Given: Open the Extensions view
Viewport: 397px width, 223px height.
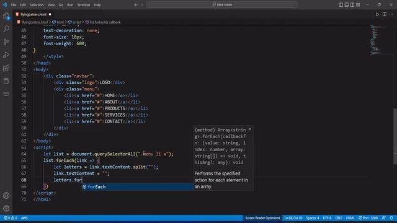Looking at the screenshot, I should pos(6,68).
